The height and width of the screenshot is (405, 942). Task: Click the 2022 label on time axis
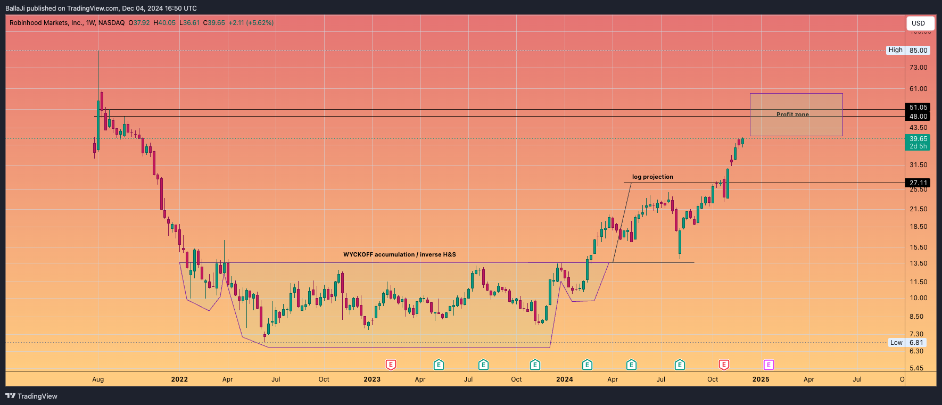pyautogui.click(x=179, y=379)
